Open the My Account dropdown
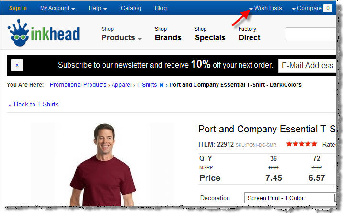Screen dimensions: 343x213 (57, 8)
